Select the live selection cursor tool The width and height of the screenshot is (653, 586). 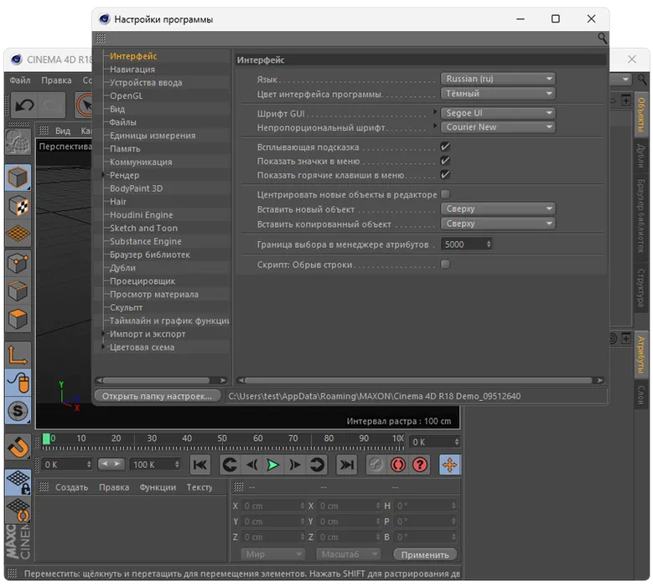[85, 105]
